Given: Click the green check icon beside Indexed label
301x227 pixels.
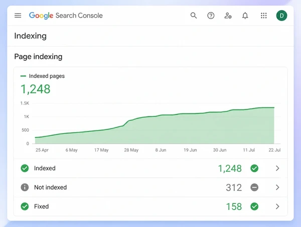Looking at the screenshot, I should pyautogui.click(x=25, y=168).
